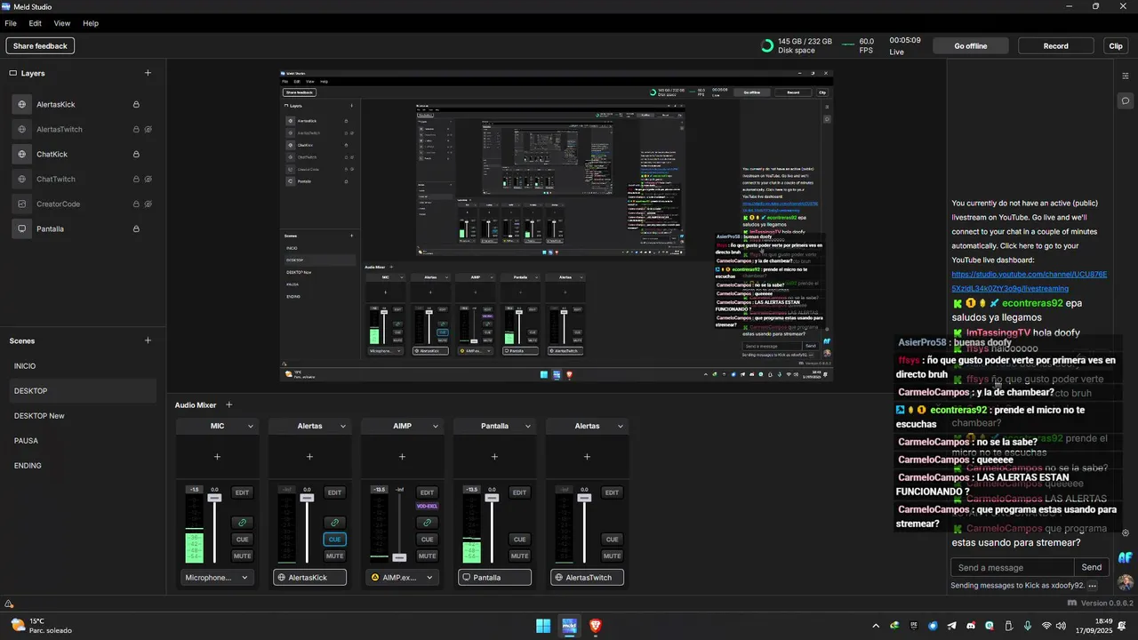Click the Clip button
1138x640 pixels.
pyautogui.click(x=1116, y=45)
